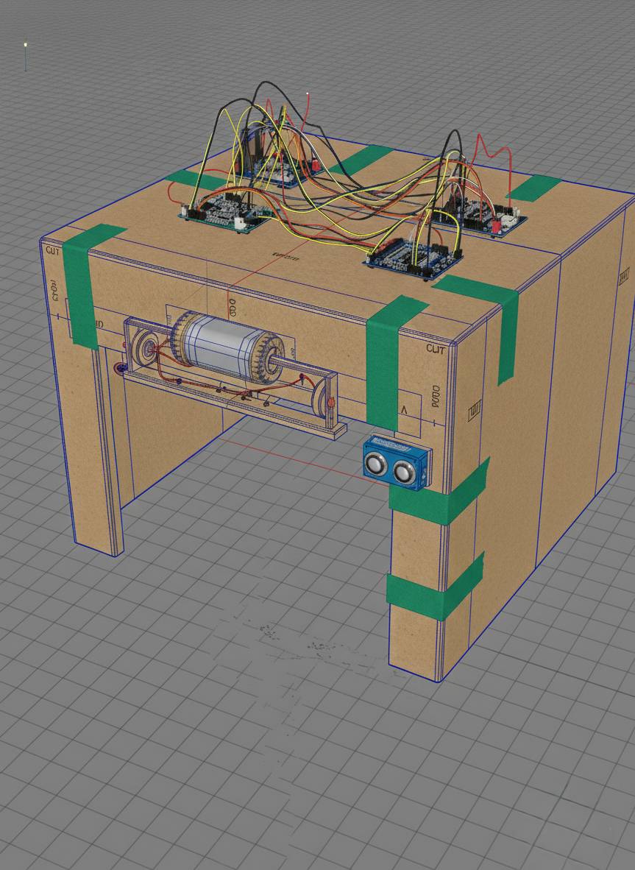Click the CUT label at the top-left corner
Viewport: 635px width, 870px height.
point(52,251)
